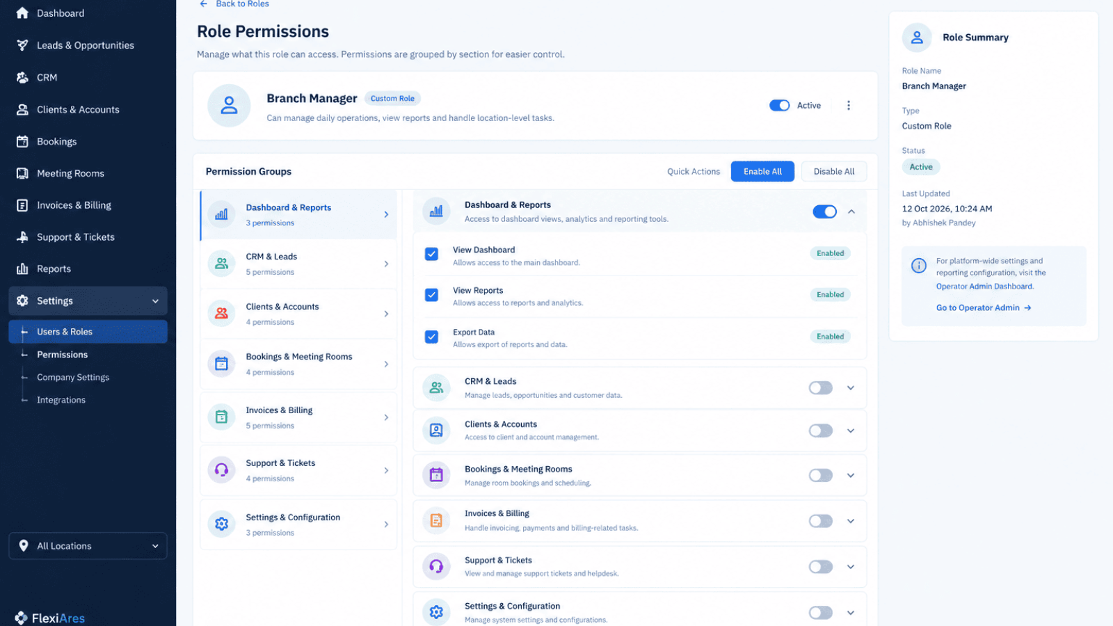This screenshot has width=1113, height=626.
Task: Click the Bookings calendar icon in sidebar
Action: pyautogui.click(x=22, y=141)
